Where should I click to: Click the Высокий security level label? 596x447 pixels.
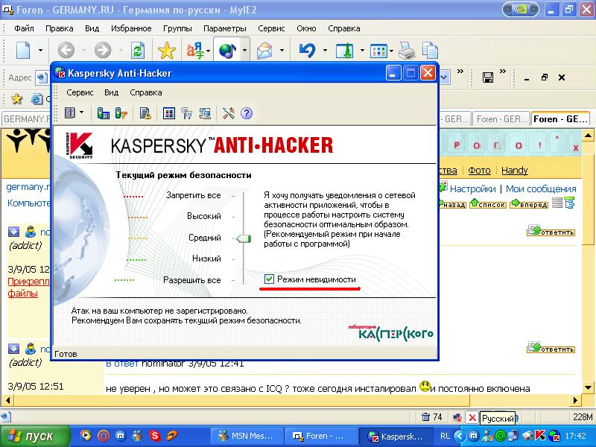click(x=203, y=216)
